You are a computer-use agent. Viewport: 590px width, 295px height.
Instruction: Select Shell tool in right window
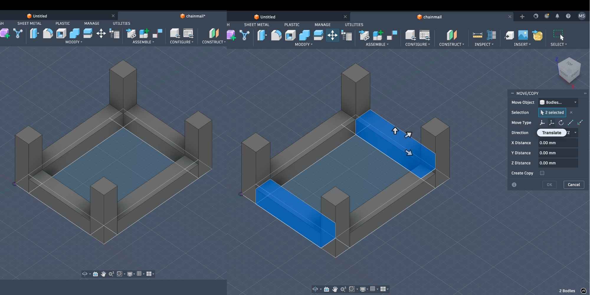click(x=290, y=35)
